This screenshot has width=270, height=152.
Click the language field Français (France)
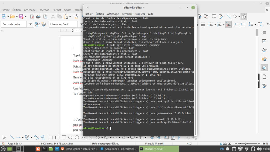coord(154,143)
